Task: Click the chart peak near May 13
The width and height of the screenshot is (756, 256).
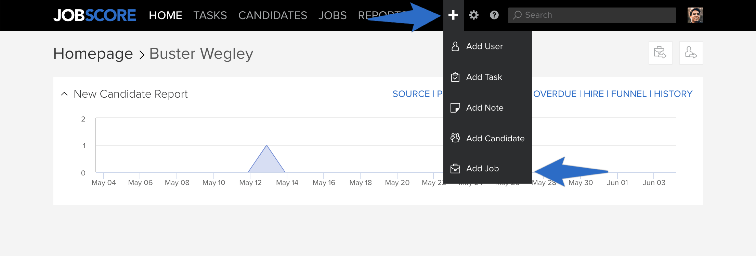Action: coord(266,146)
